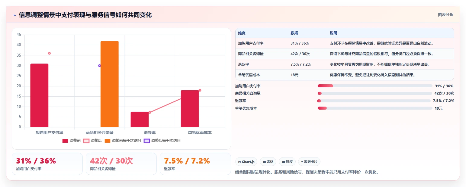Click the y-axis value 20

point(19,86)
